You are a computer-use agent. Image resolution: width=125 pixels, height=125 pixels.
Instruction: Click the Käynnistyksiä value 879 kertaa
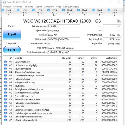pos(112,39)
